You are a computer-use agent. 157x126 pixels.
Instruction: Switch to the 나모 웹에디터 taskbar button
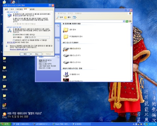pyautogui.click(x=42, y=124)
